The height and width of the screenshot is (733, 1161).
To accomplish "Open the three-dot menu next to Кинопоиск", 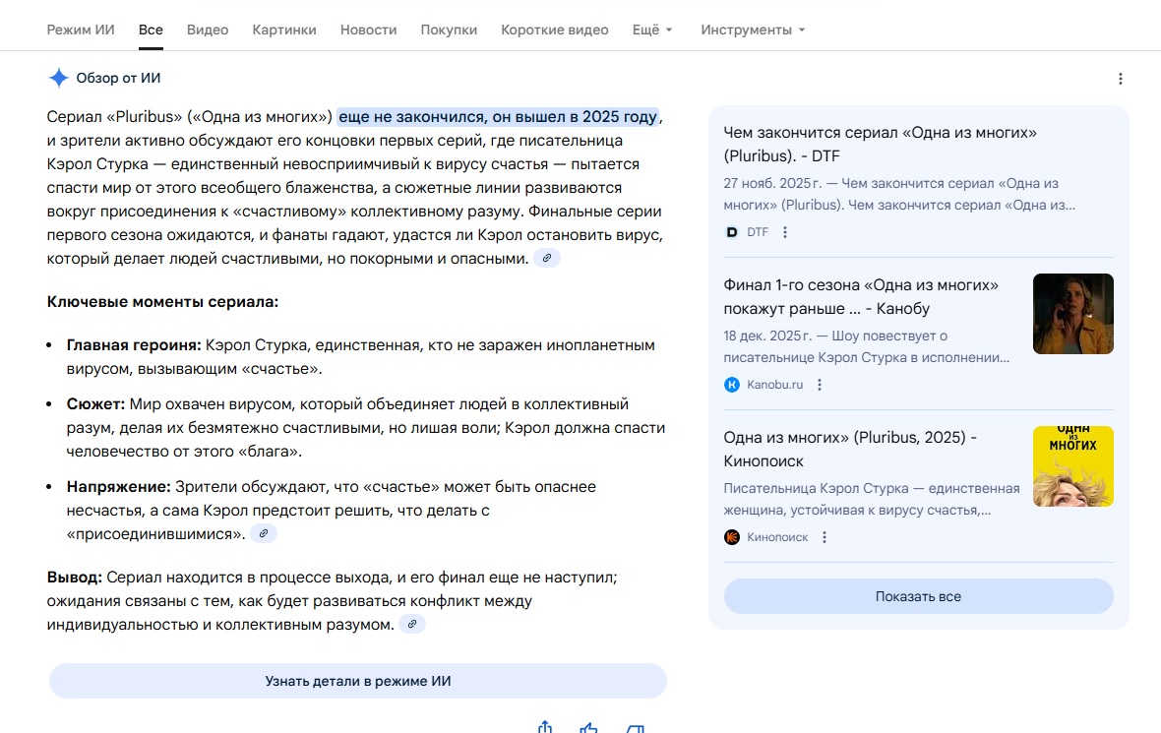I will point(825,537).
